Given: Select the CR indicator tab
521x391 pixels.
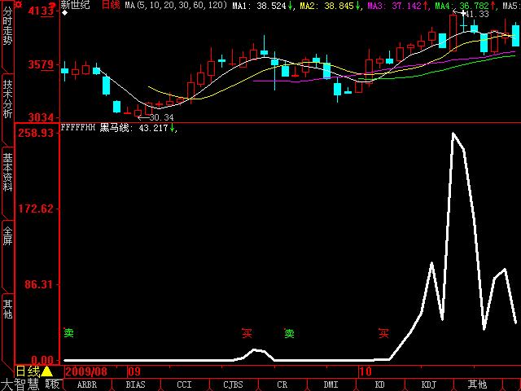Looking at the screenshot, I should pos(282,384).
